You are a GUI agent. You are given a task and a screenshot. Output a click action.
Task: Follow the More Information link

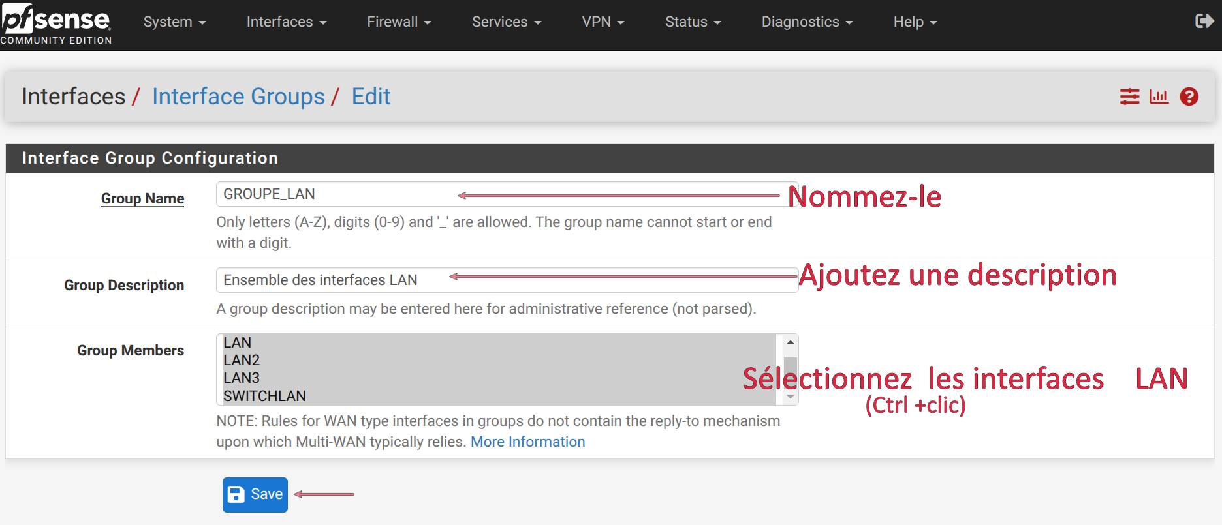[527, 442]
